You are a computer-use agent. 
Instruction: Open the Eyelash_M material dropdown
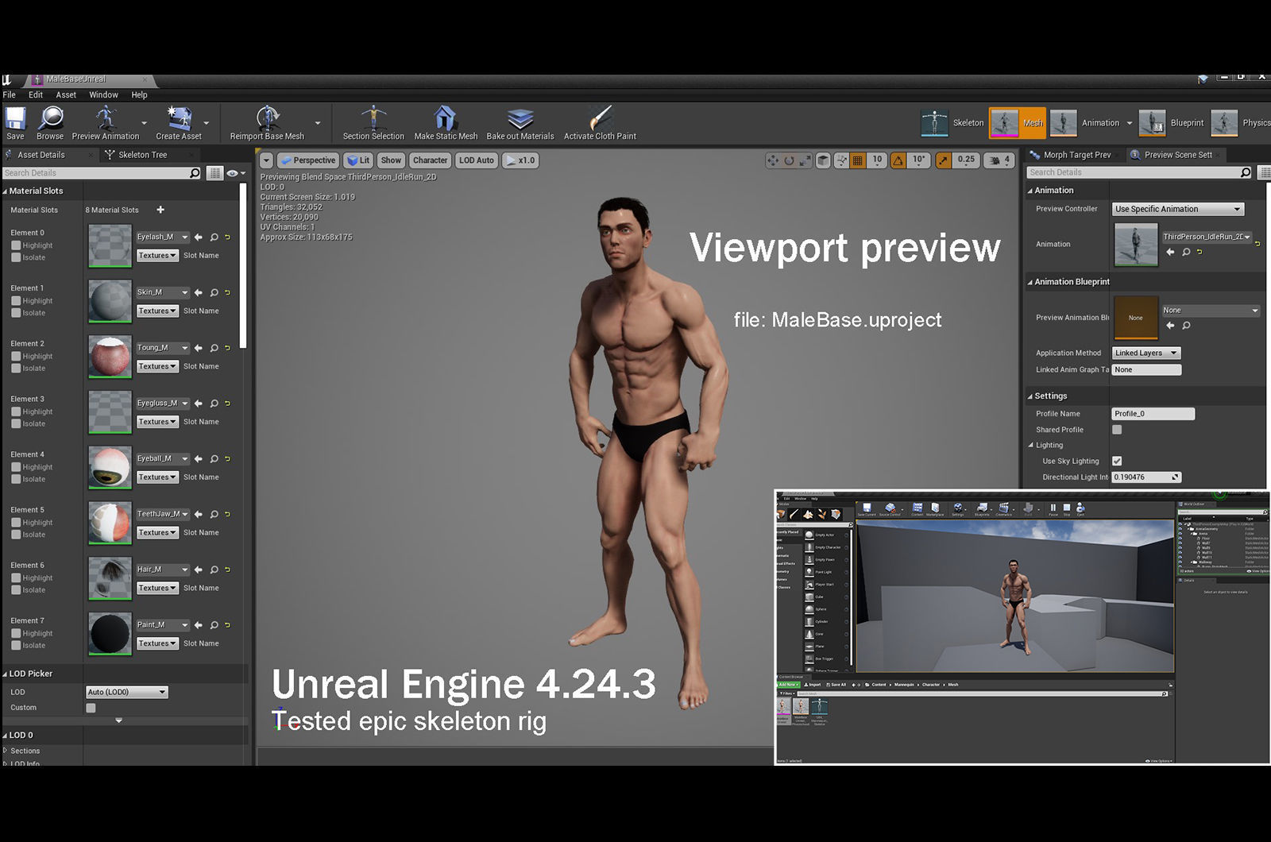click(163, 237)
